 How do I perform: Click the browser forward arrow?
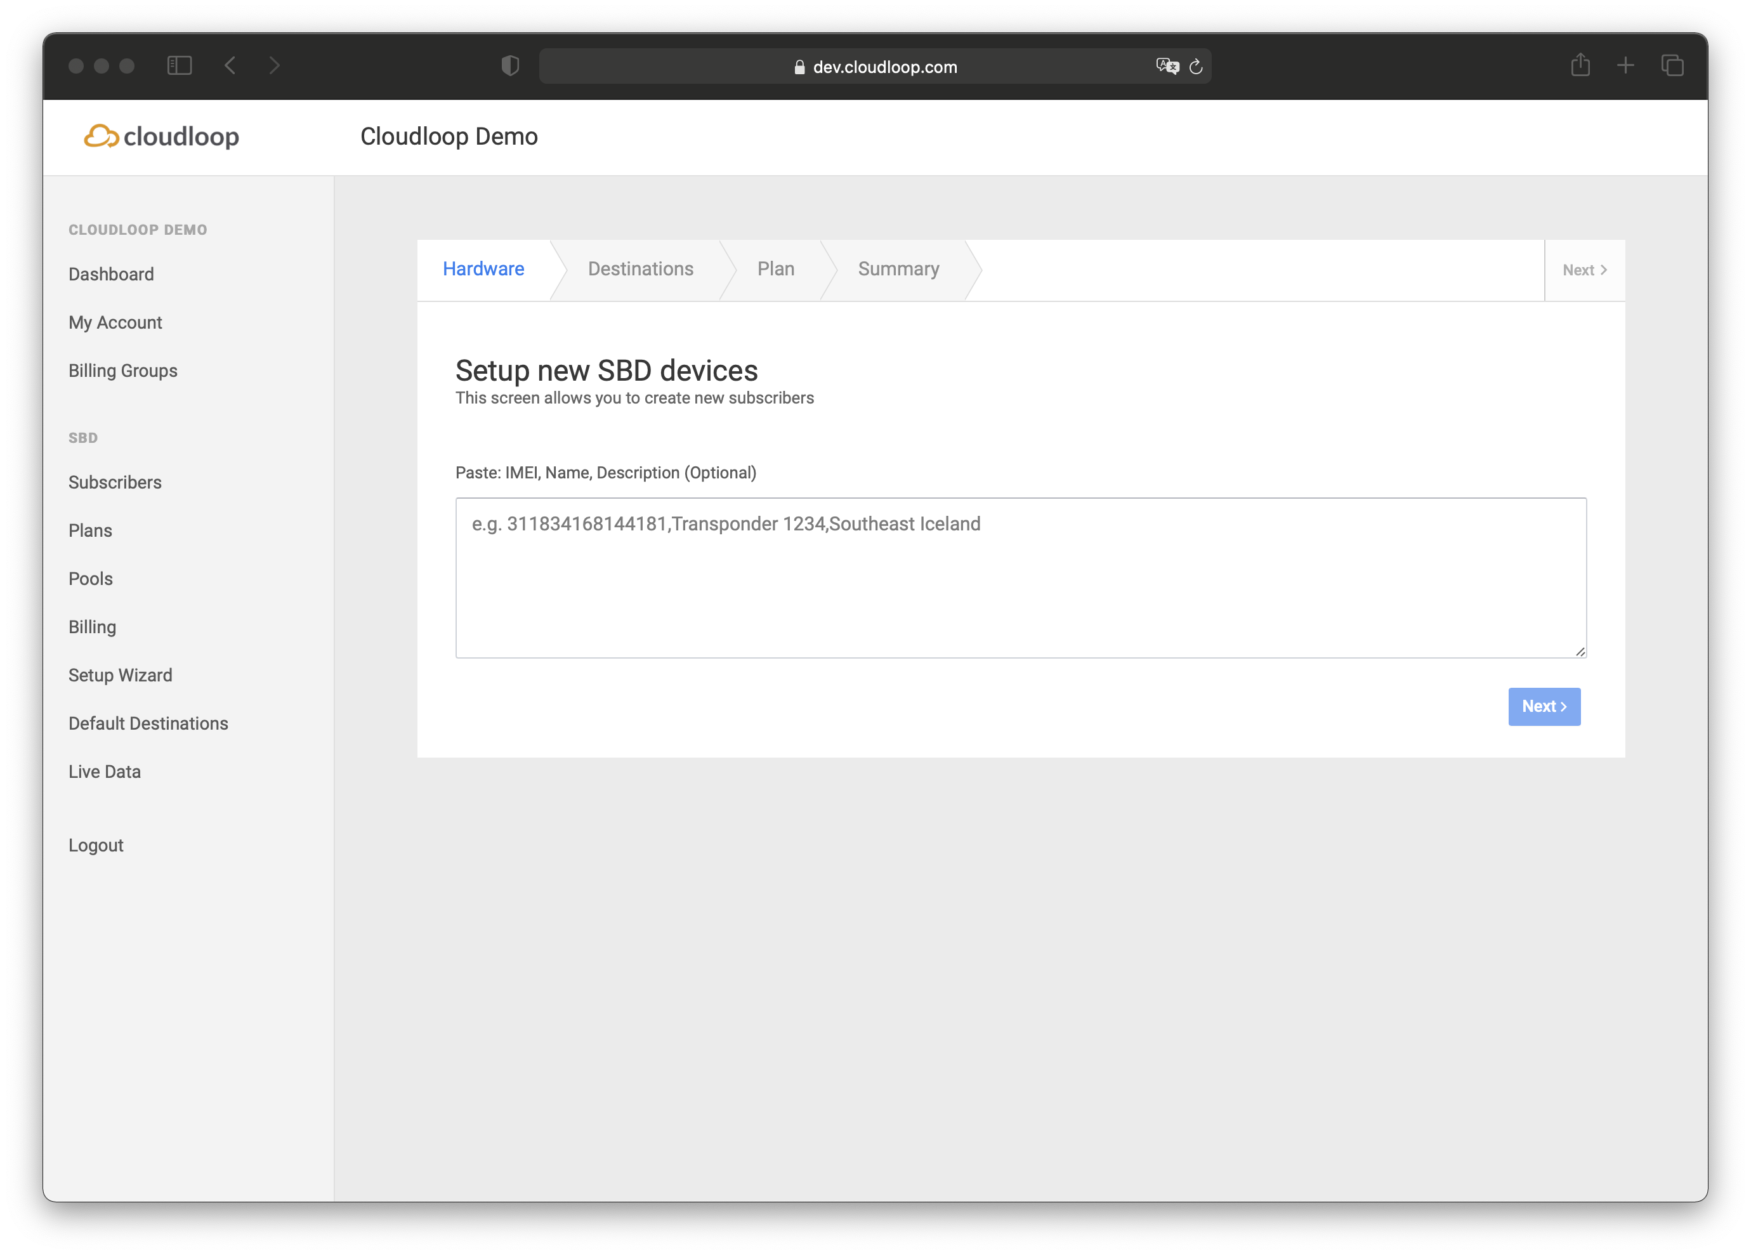(x=274, y=65)
